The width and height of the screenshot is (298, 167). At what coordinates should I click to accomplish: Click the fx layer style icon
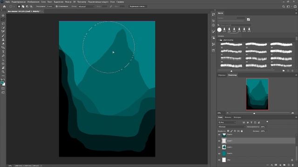(x=272, y=165)
